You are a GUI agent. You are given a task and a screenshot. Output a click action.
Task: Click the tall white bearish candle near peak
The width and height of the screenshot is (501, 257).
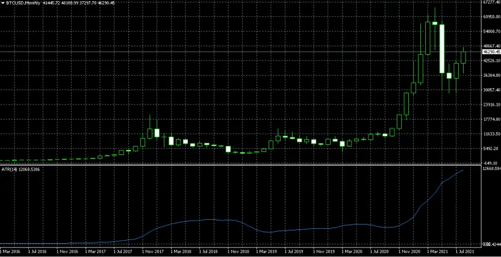(442, 49)
